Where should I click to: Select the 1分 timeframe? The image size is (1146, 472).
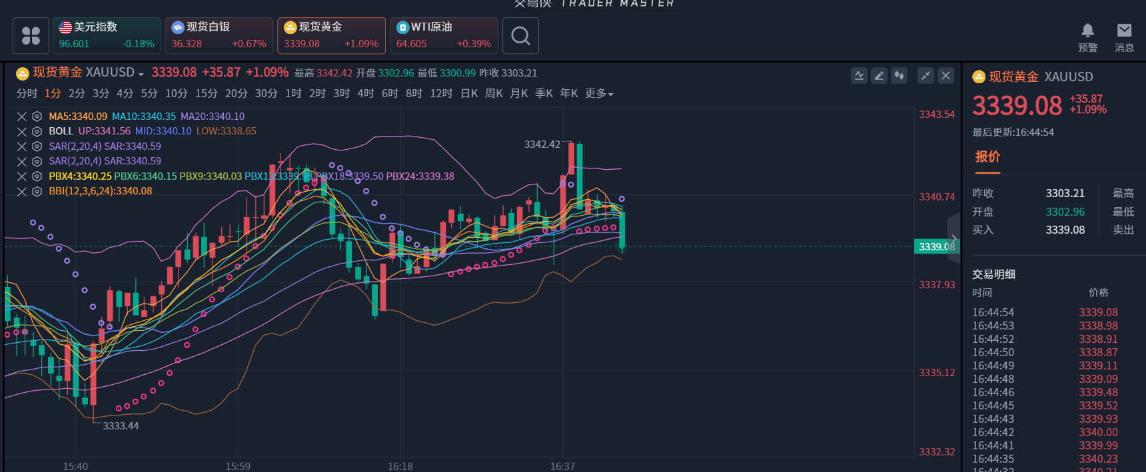pyautogui.click(x=53, y=94)
